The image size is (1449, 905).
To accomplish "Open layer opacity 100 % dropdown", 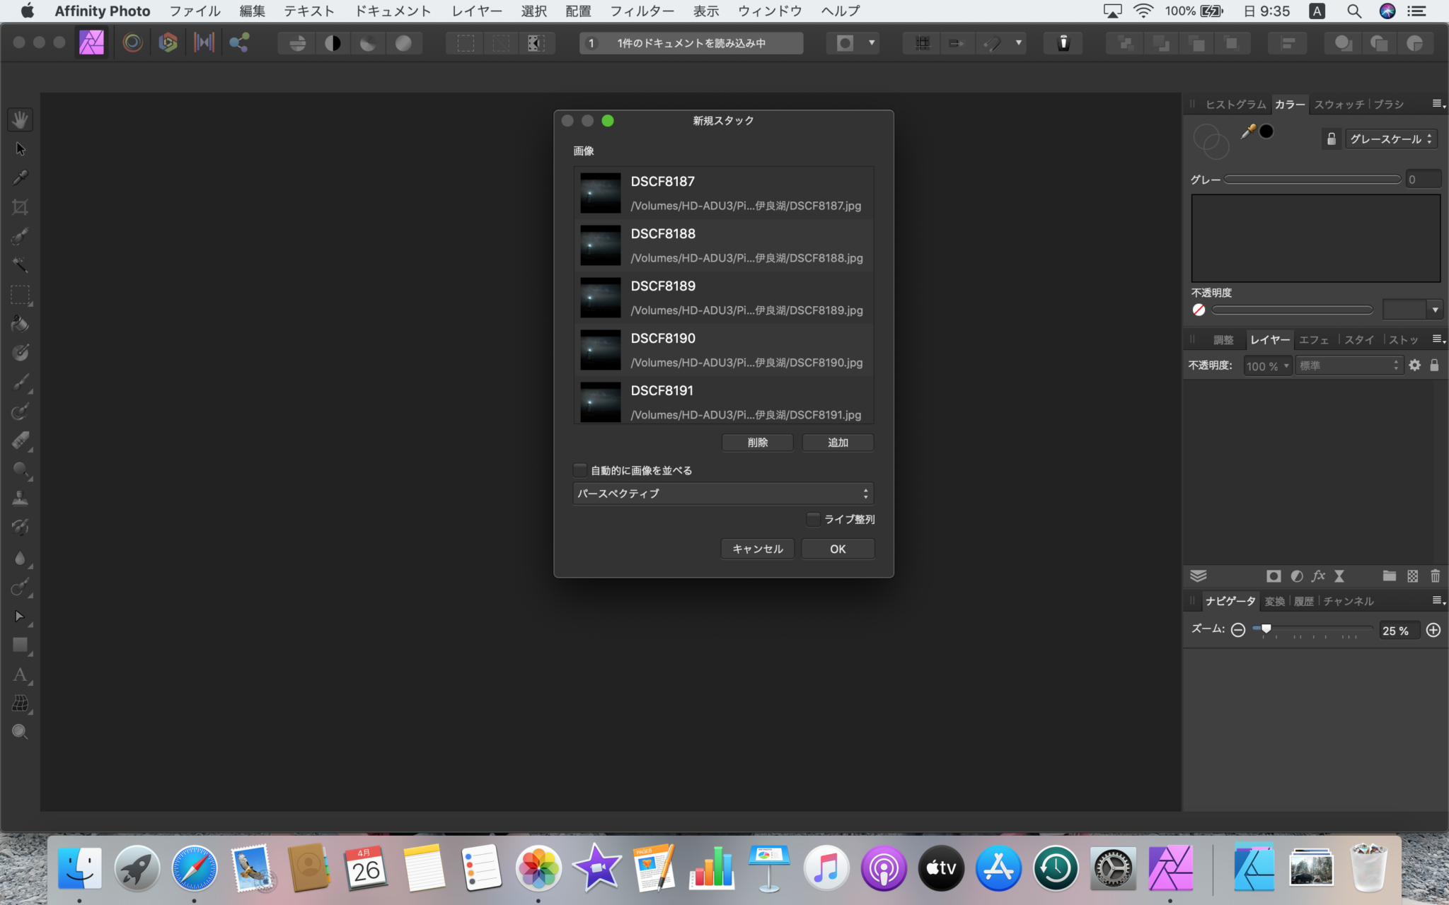I will click(x=1268, y=366).
